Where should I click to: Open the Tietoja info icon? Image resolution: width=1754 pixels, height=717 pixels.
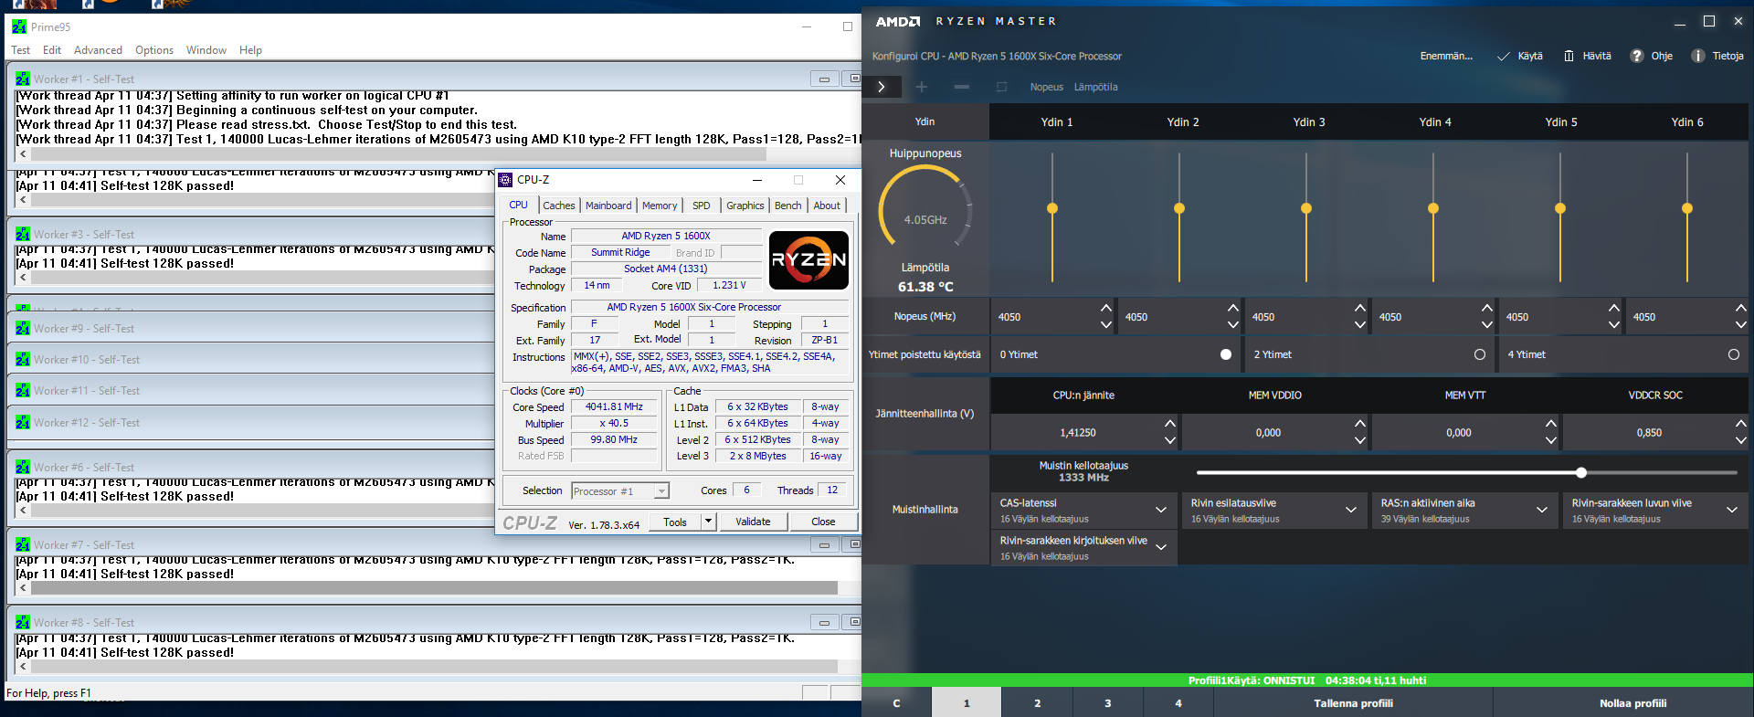pos(1697,57)
